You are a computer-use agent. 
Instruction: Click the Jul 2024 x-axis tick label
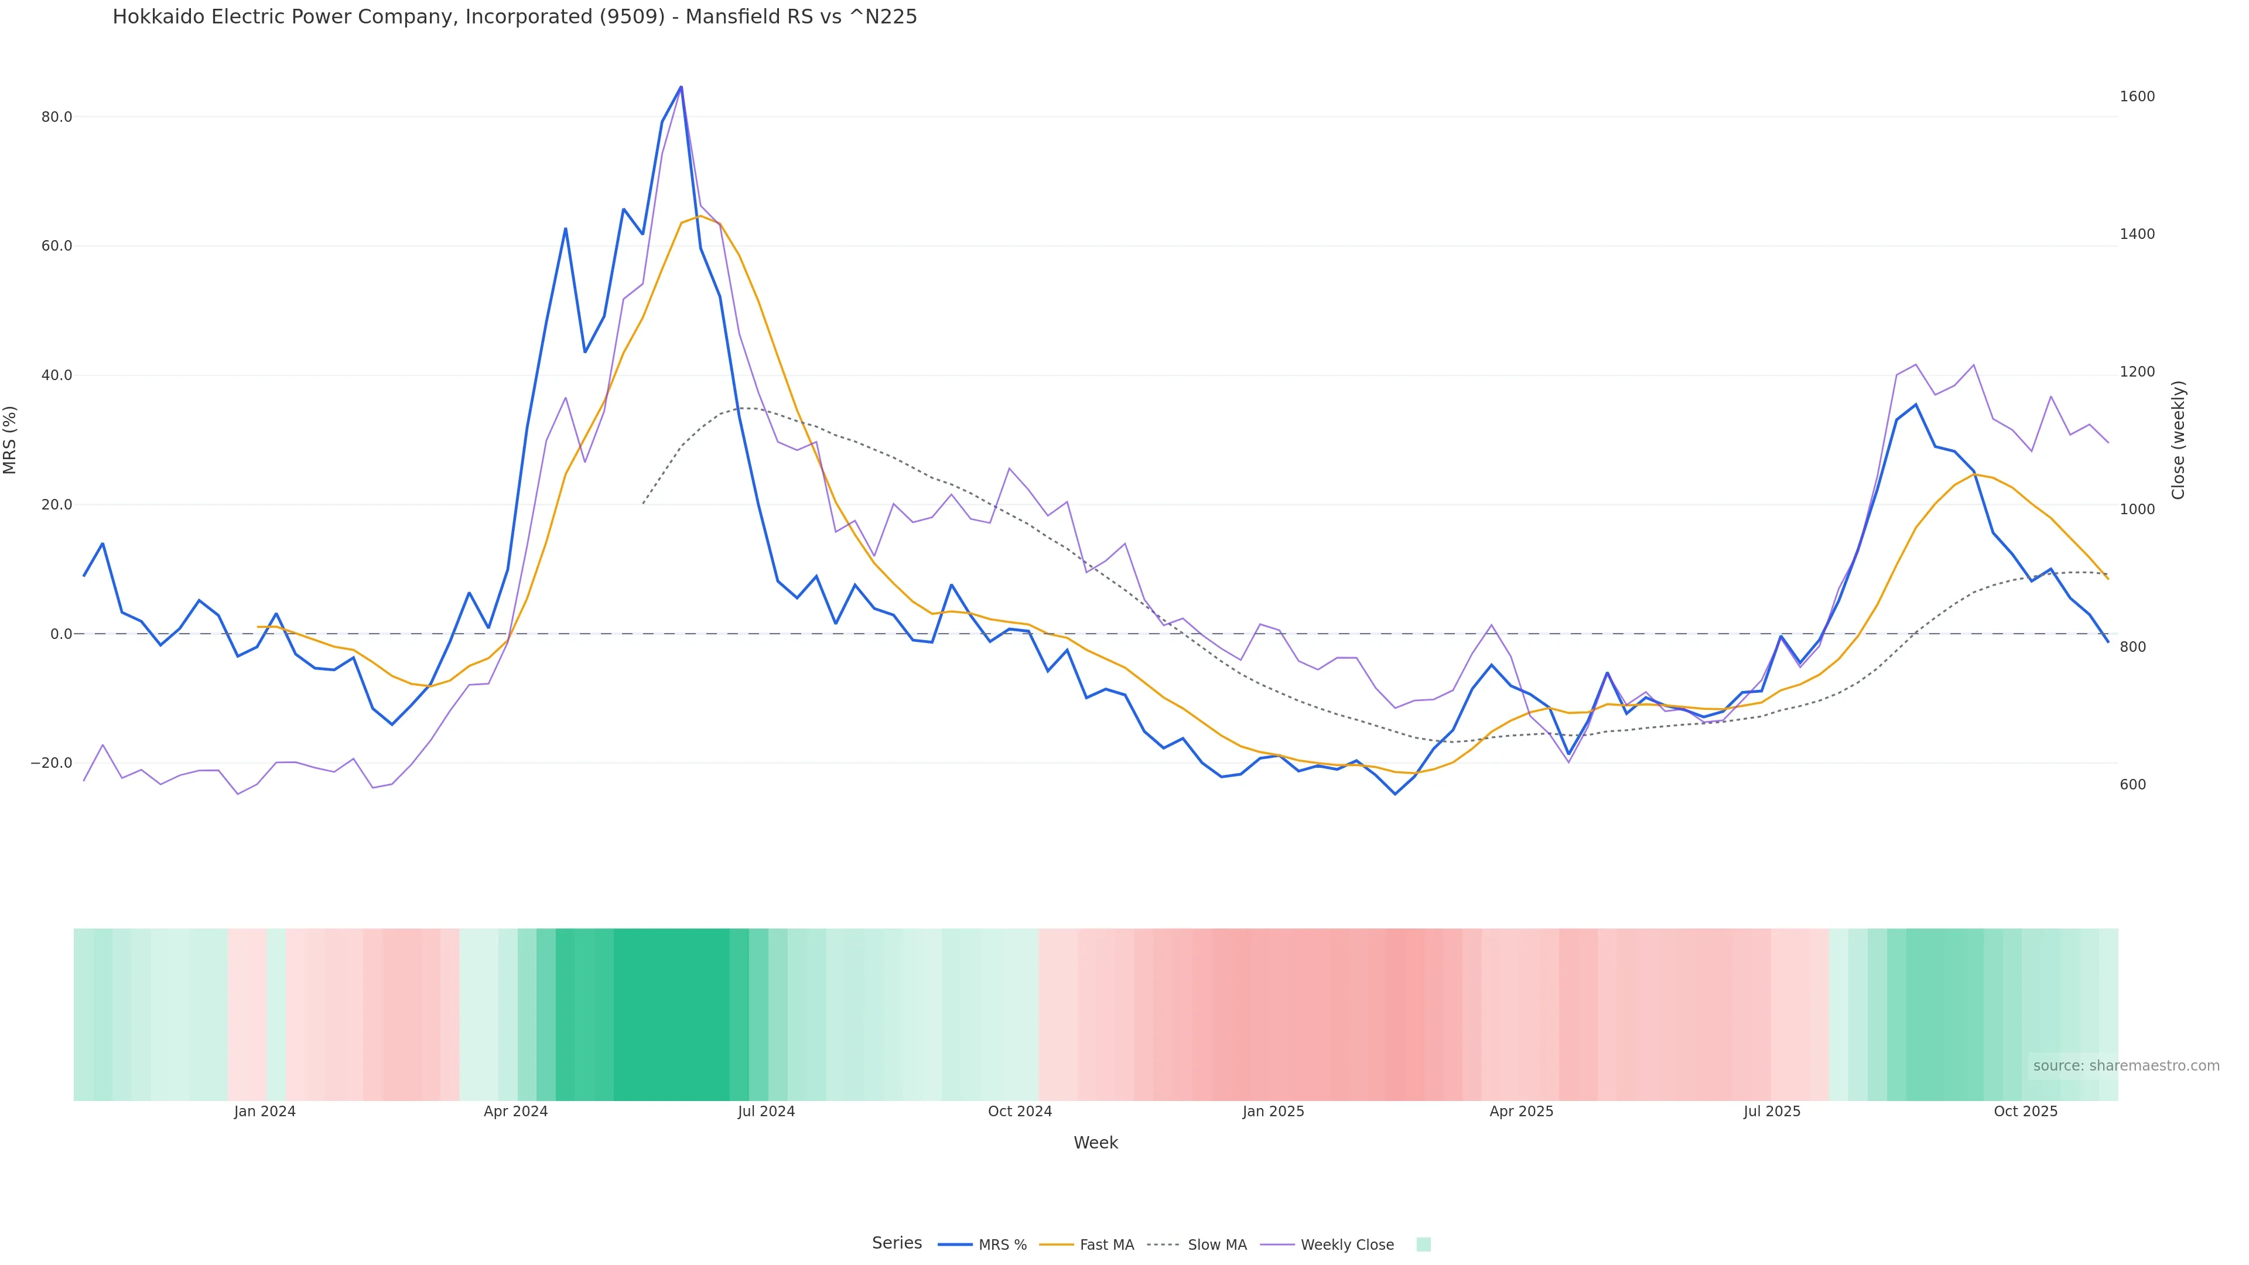[765, 1112]
